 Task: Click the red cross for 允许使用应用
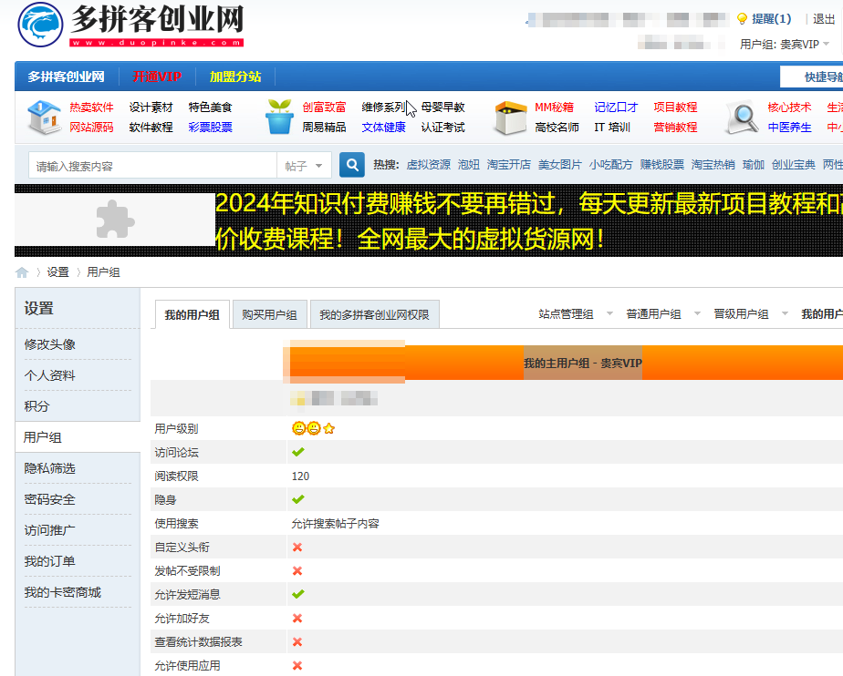[297, 665]
